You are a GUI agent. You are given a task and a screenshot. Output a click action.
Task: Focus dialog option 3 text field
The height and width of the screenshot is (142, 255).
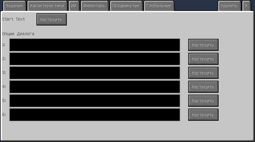[x=95, y=73]
